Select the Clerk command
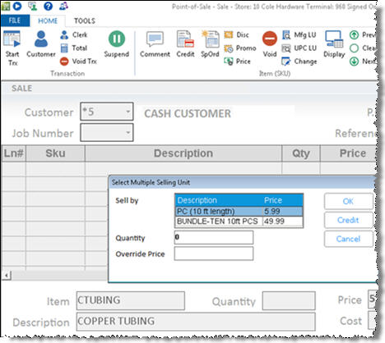 (x=74, y=34)
